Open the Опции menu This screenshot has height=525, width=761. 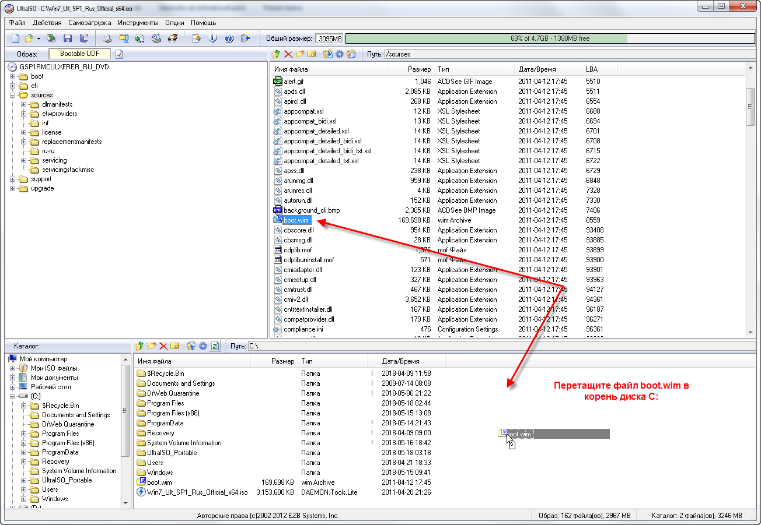pyautogui.click(x=174, y=23)
